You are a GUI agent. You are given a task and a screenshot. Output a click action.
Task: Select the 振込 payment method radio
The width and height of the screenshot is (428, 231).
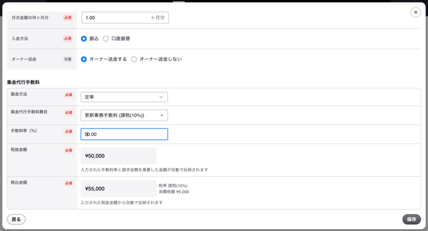(x=84, y=39)
